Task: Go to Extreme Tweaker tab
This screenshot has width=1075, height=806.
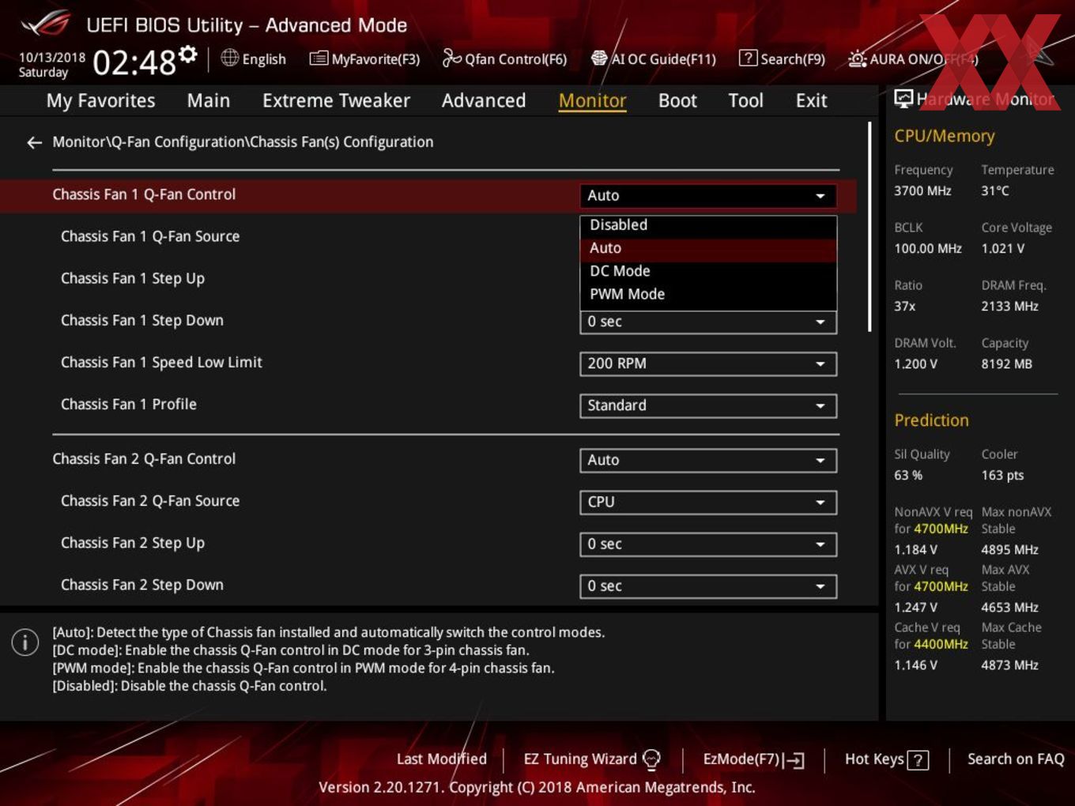Action: 336,100
